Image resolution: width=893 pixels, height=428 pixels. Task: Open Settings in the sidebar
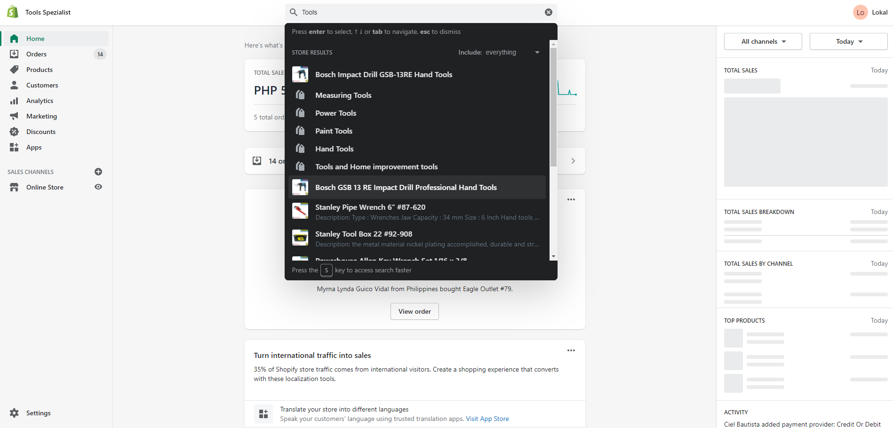(x=39, y=413)
